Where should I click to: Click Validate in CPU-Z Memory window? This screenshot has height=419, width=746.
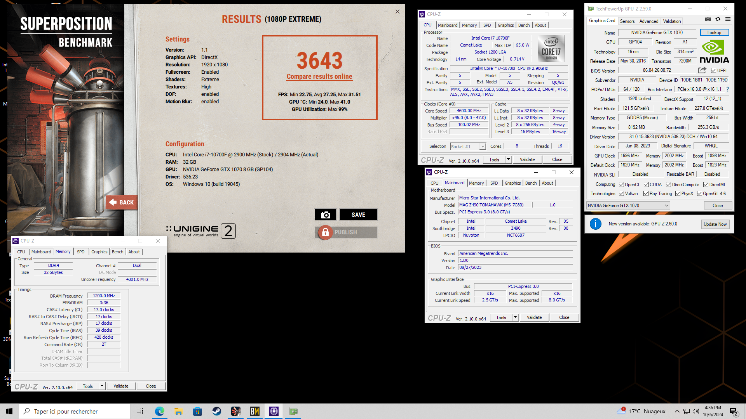click(x=121, y=386)
